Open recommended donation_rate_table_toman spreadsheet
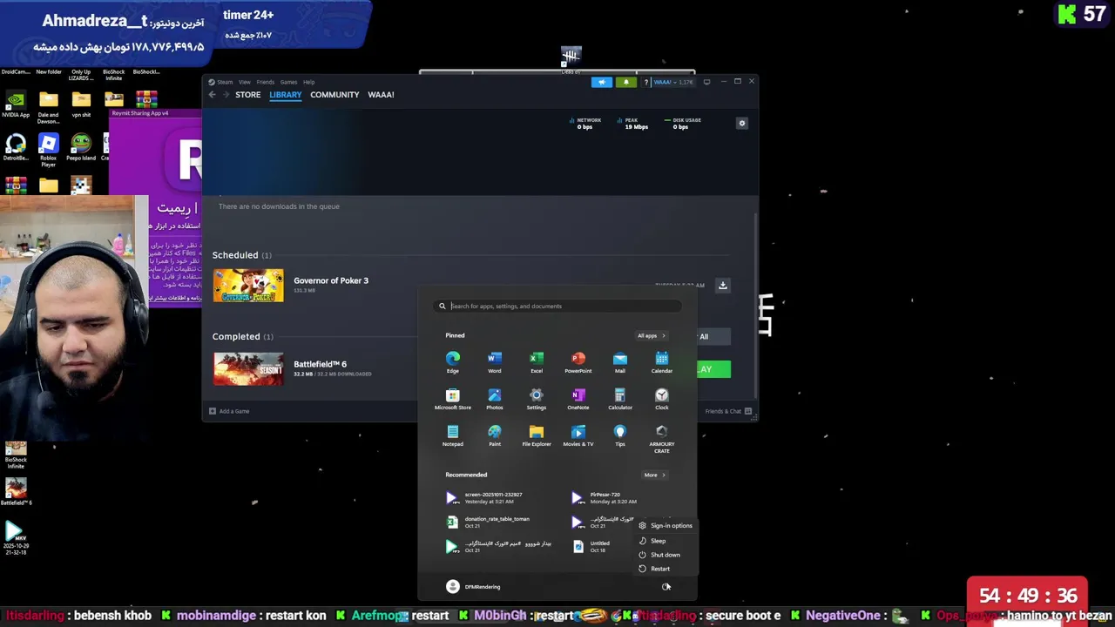This screenshot has height=627, width=1115. pos(489,522)
